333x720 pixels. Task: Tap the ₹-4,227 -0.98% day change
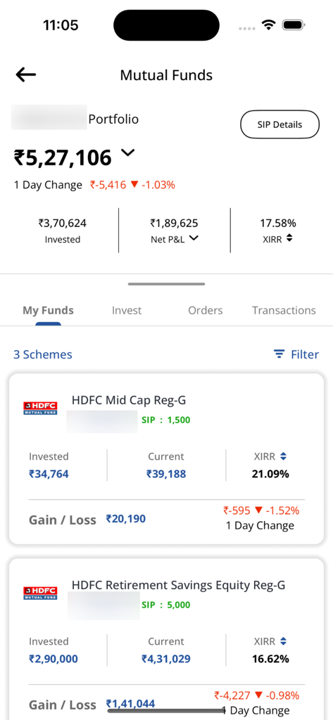pos(257,695)
